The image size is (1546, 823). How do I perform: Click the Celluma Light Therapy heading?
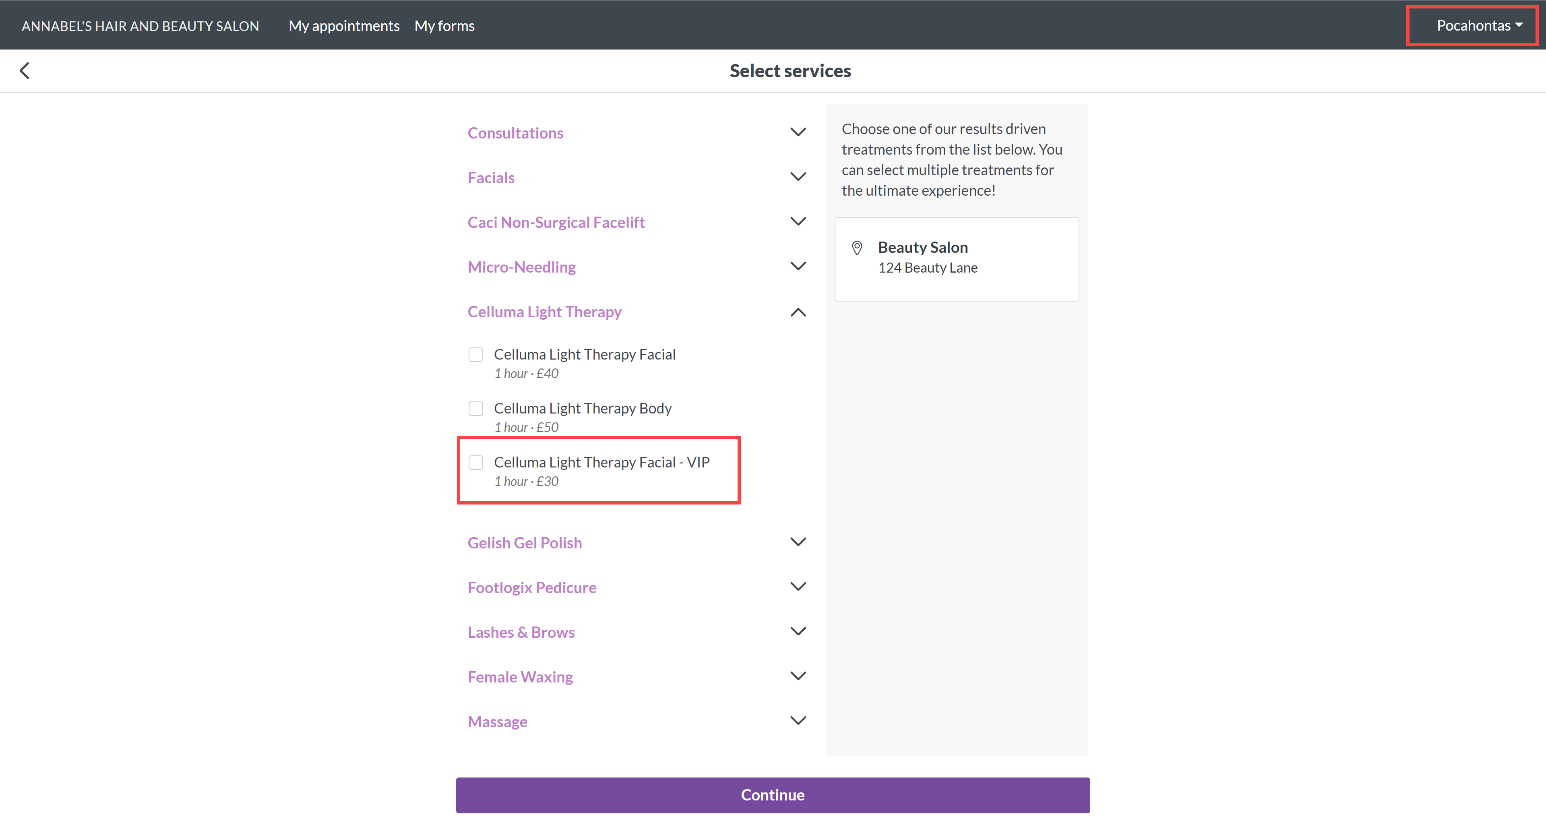544,312
